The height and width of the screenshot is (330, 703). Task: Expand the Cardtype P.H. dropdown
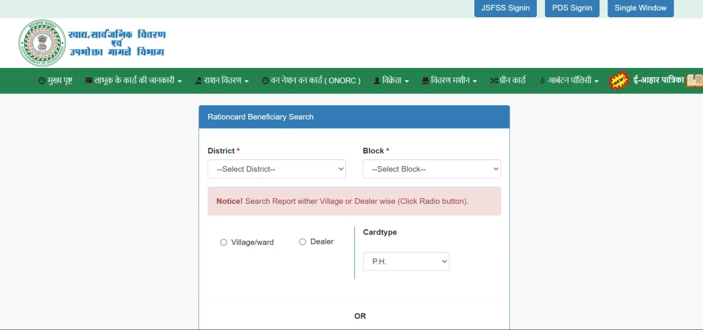pos(406,261)
